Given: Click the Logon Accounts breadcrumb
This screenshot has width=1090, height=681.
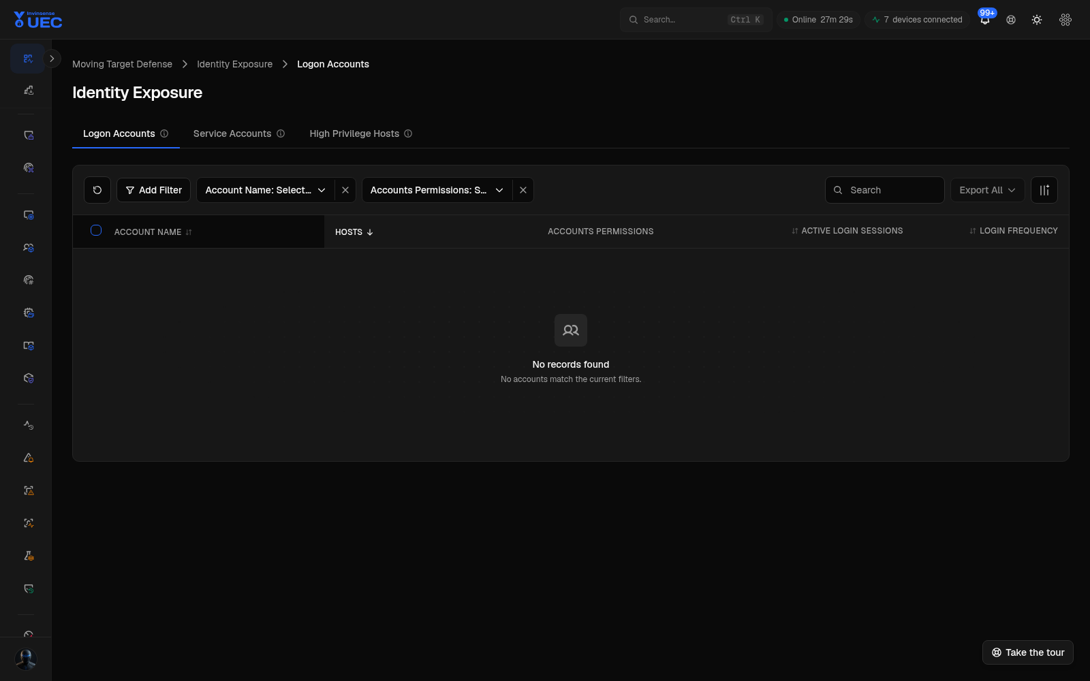Looking at the screenshot, I should pos(333,64).
